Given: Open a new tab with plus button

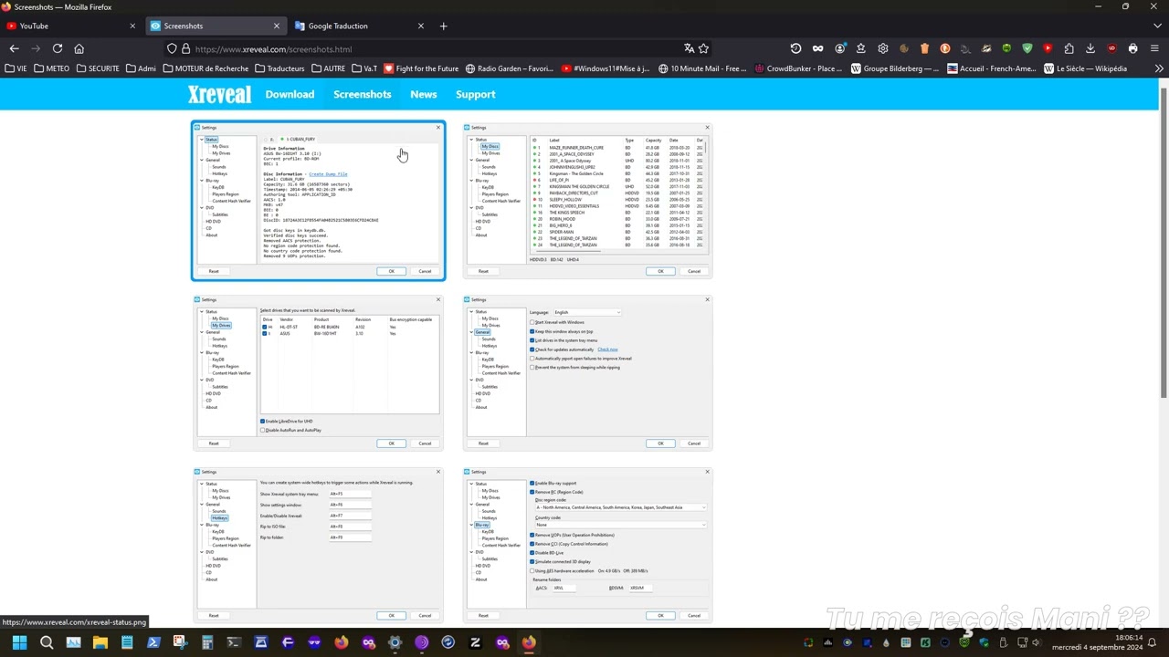Looking at the screenshot, I should pyautogui.click(x=443, y=26).
